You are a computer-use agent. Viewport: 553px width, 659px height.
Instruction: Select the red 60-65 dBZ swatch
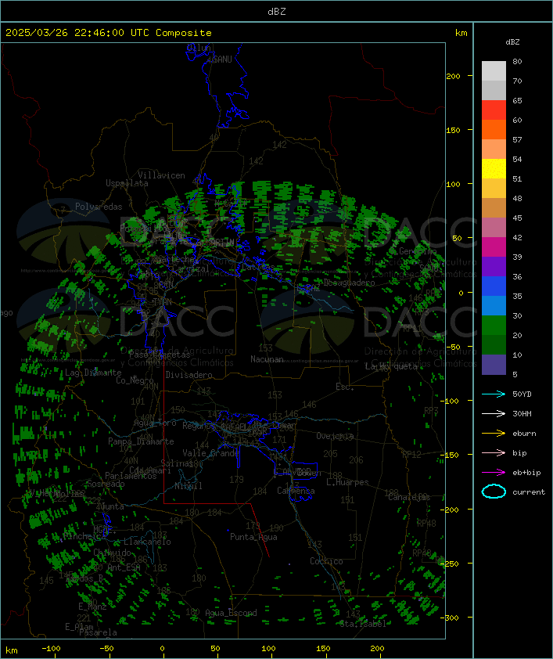coord(494,110)
